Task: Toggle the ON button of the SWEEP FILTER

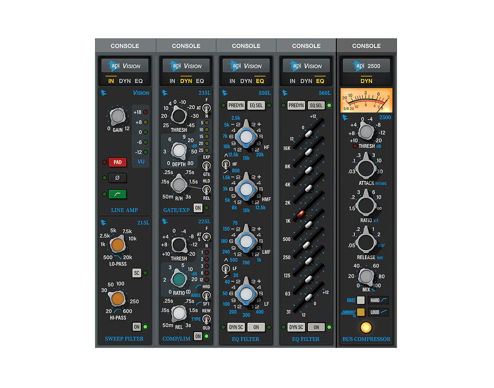Action: 137,327
